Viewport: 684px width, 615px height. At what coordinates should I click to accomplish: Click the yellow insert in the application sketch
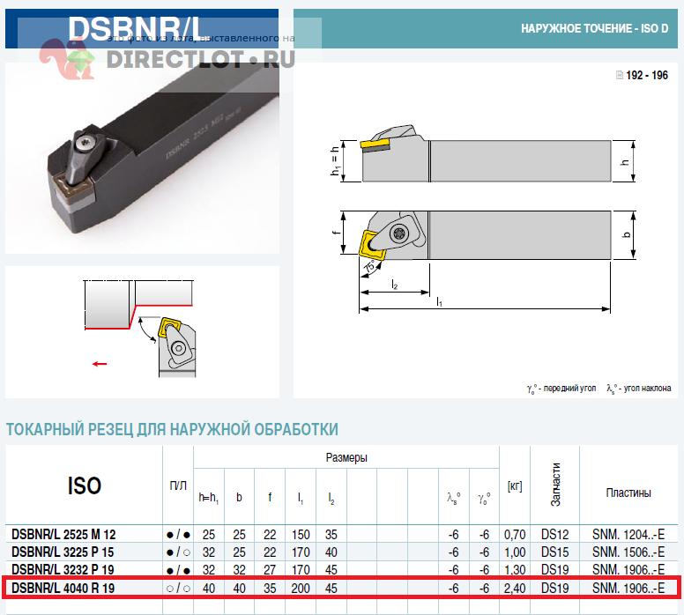click(x=167, y=329)
